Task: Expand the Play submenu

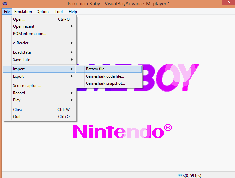Action: [x=39, y=100]
